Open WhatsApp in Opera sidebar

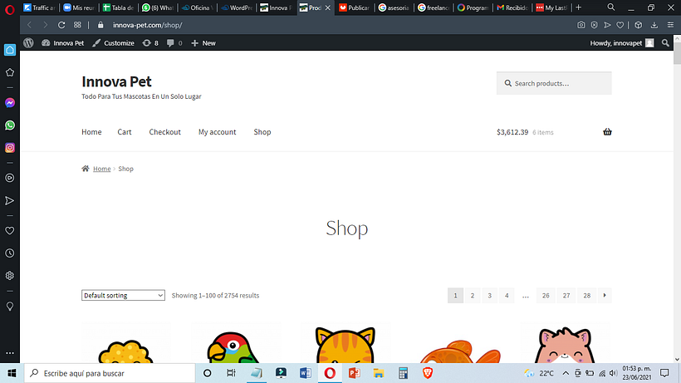10,125
